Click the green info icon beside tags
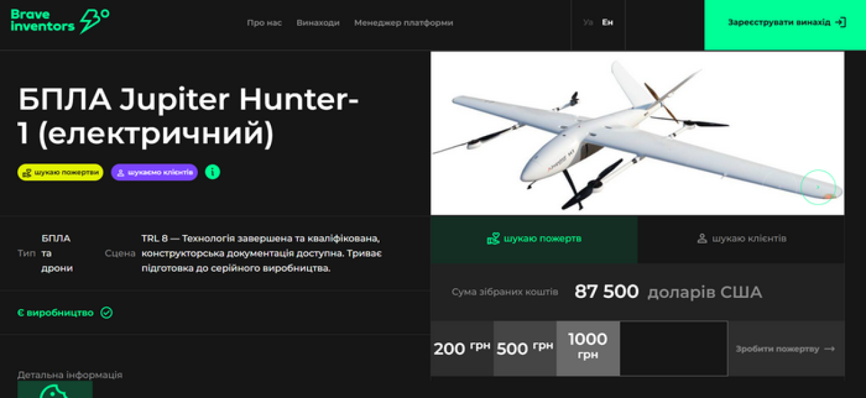 pos(213,172)
